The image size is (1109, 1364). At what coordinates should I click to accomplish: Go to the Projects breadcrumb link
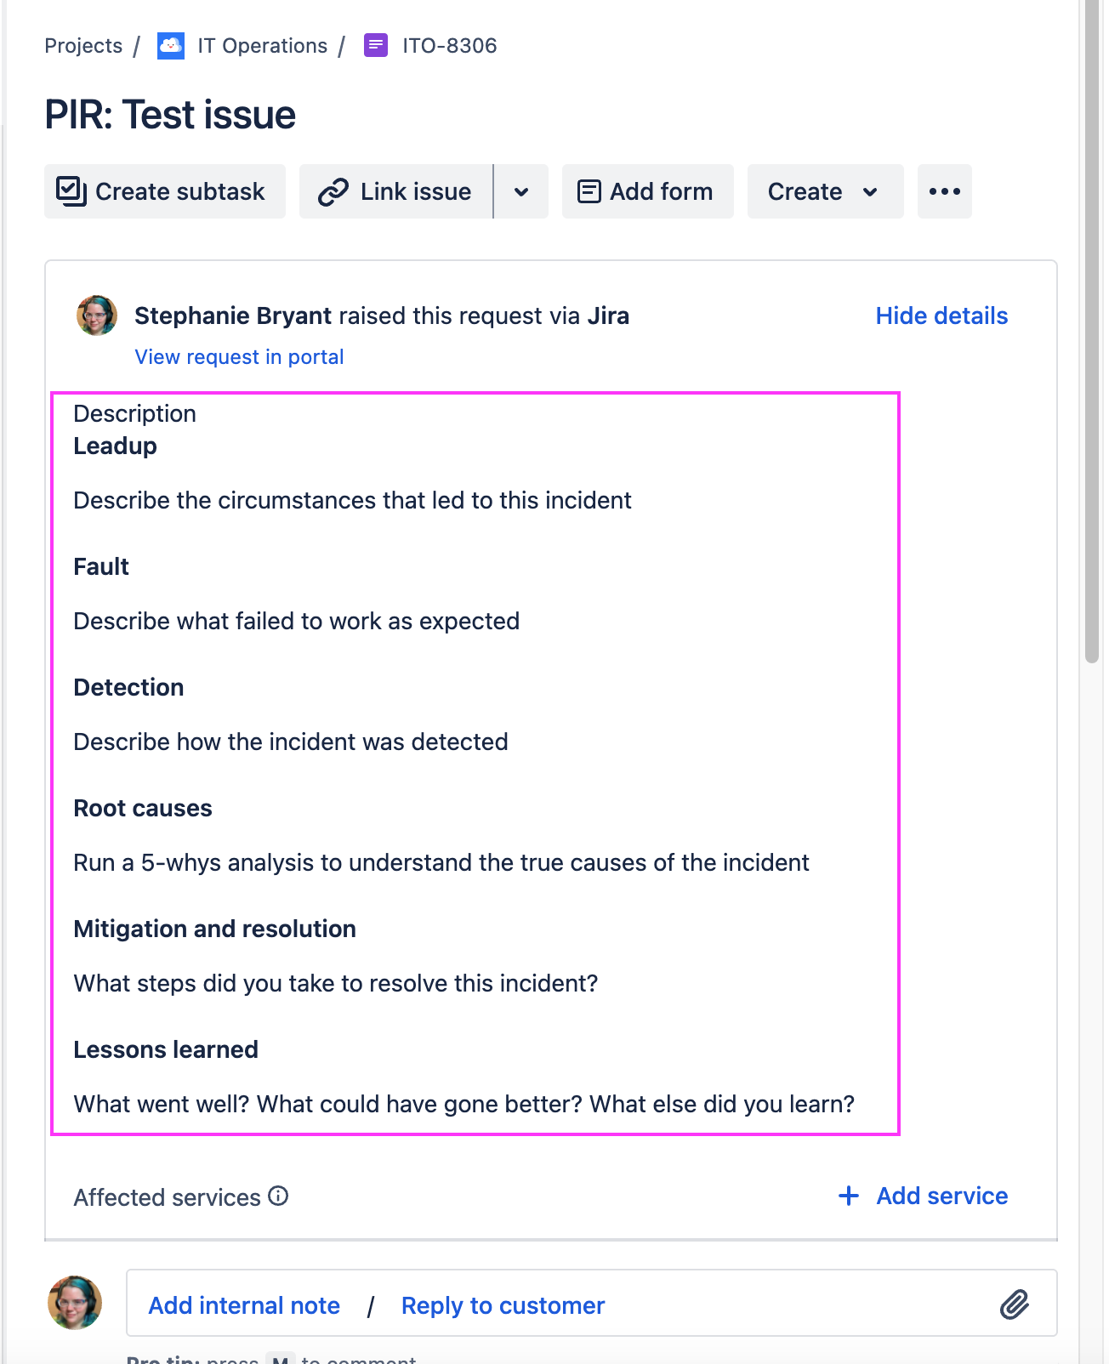click(x=83, y=45)
